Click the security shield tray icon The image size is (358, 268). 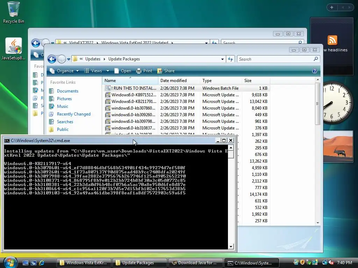click(302, 262)
